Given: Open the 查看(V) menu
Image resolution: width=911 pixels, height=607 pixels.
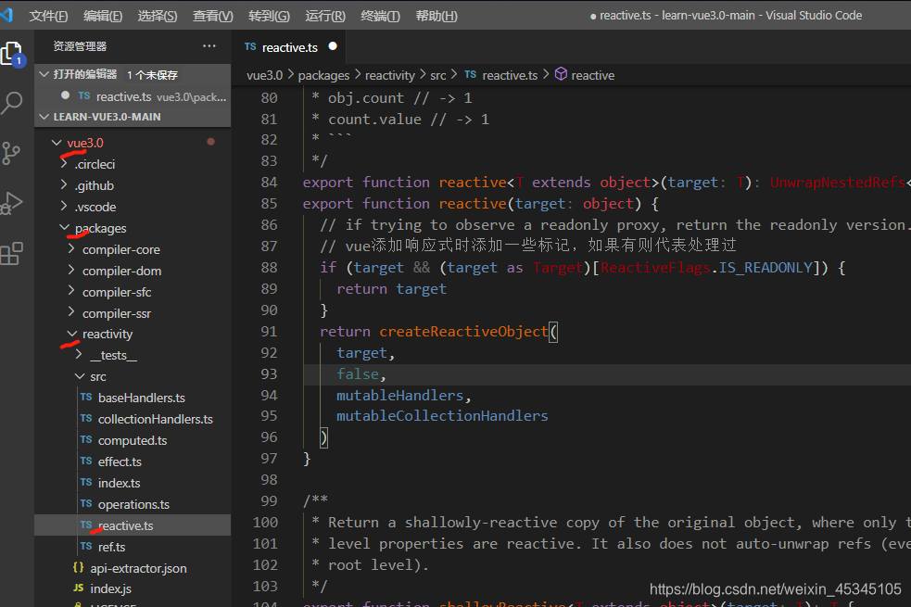Looking at the screenshot, I should click(212, 16).
